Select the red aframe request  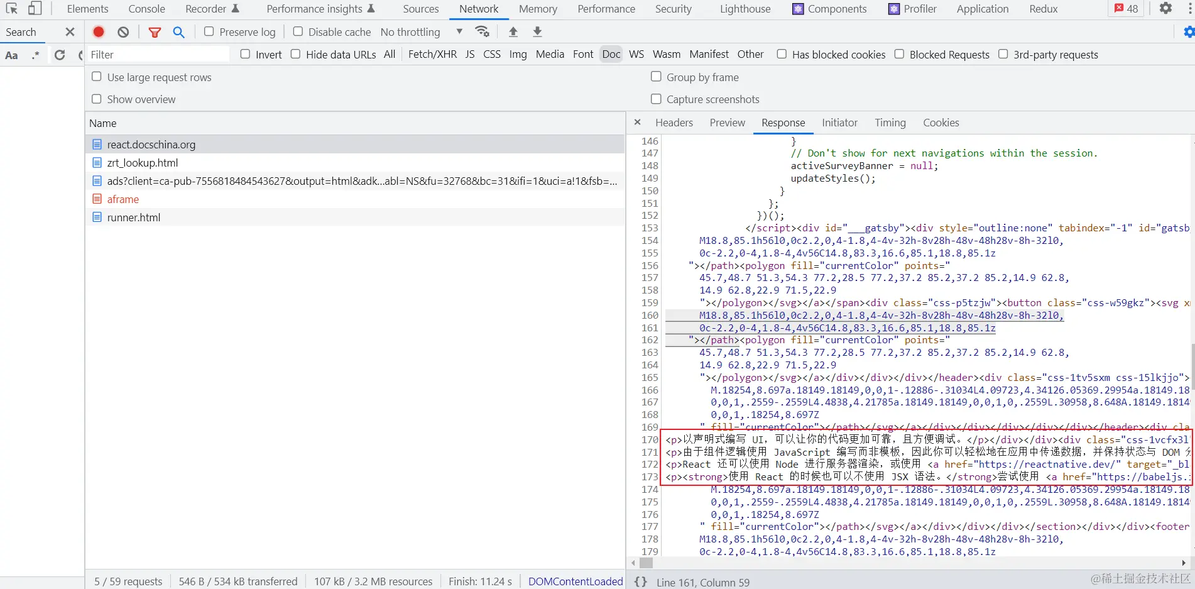click(x=355, y=199)
